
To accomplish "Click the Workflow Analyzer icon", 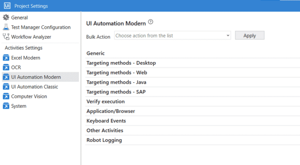I will 6,37.
